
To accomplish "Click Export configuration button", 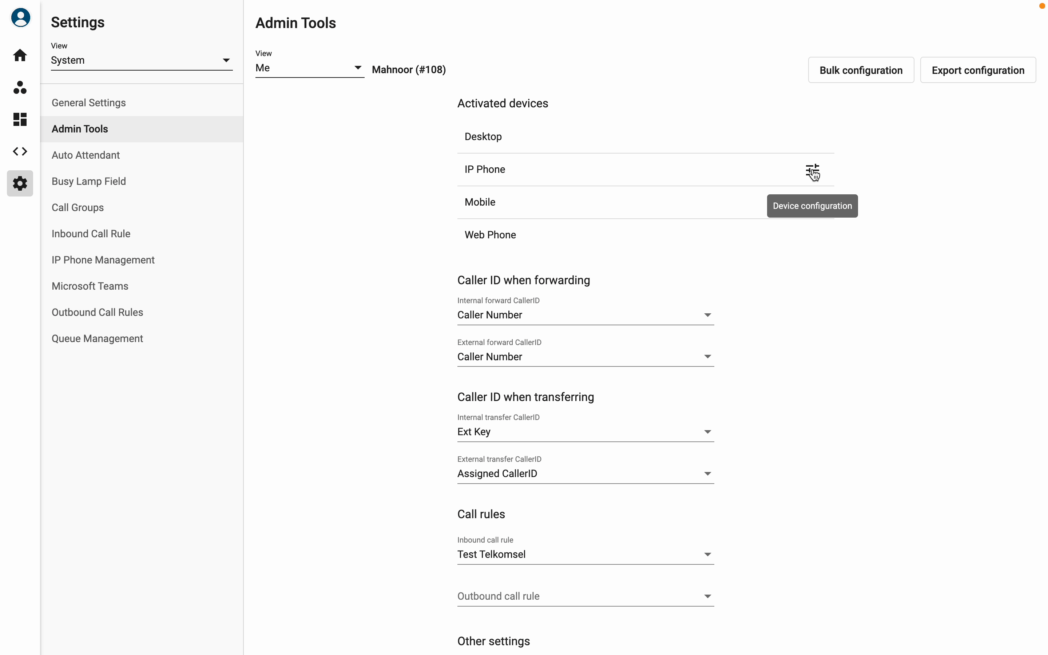I will pos(977,70).
